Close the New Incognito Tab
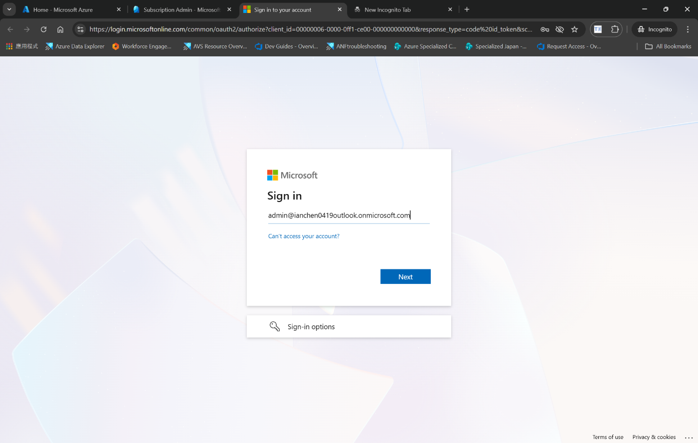Screen dimensions: 698x443 coord(450,9)
